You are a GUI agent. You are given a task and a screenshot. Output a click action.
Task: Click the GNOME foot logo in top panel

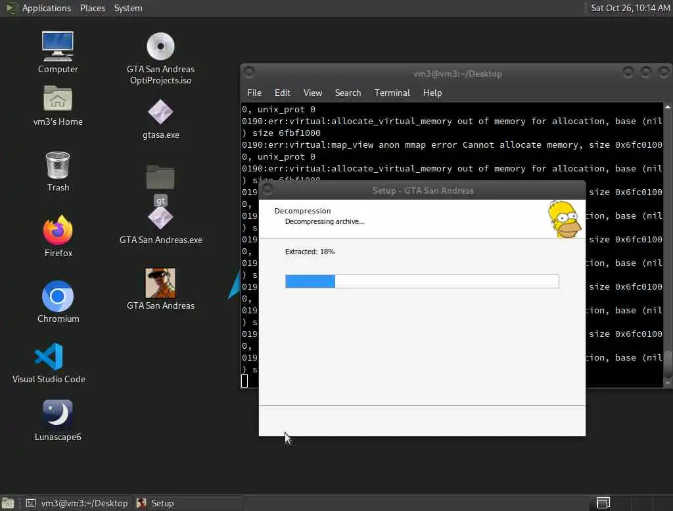pos(12,8)
